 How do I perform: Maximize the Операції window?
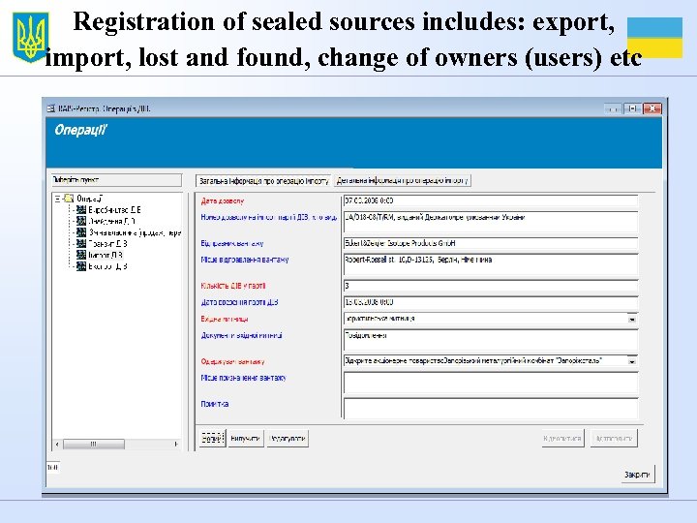pos(632,108)
